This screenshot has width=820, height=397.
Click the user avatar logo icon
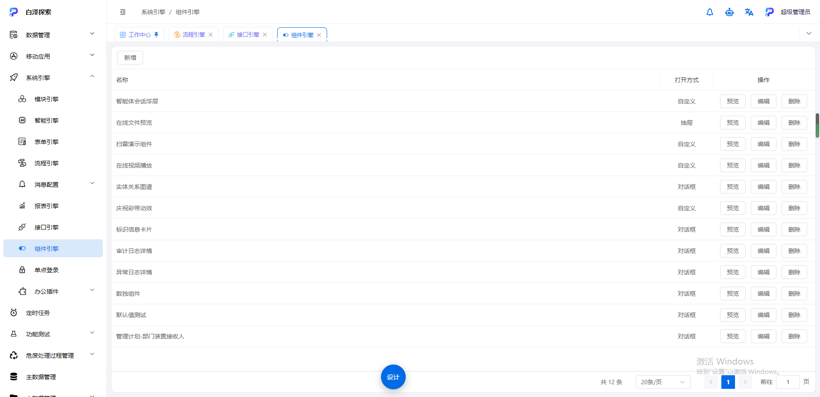click(769, 12)
